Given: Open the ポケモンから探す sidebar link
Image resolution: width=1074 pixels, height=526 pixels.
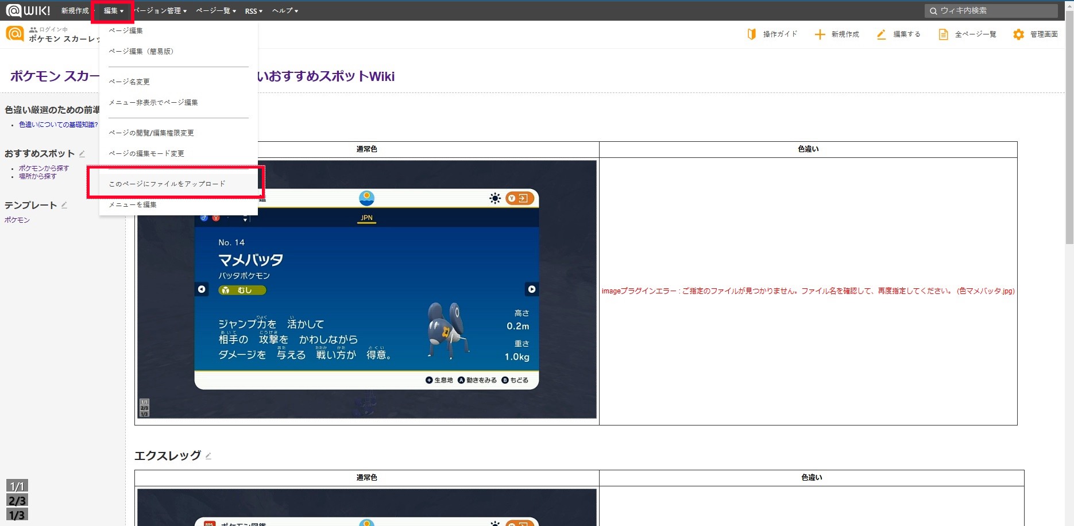Looking at the screenshot, I should pos(44,168).
